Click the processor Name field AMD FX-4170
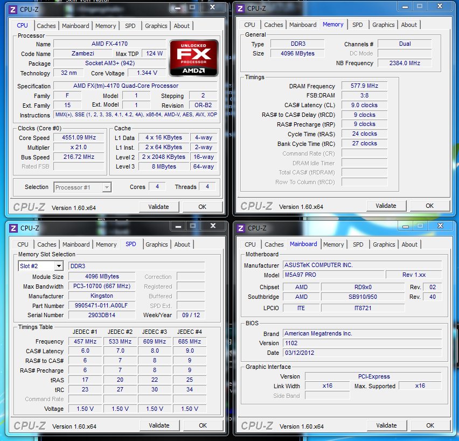Image resolution: width=459 pixels, height=441 pixels. click(x=110, y=44)
